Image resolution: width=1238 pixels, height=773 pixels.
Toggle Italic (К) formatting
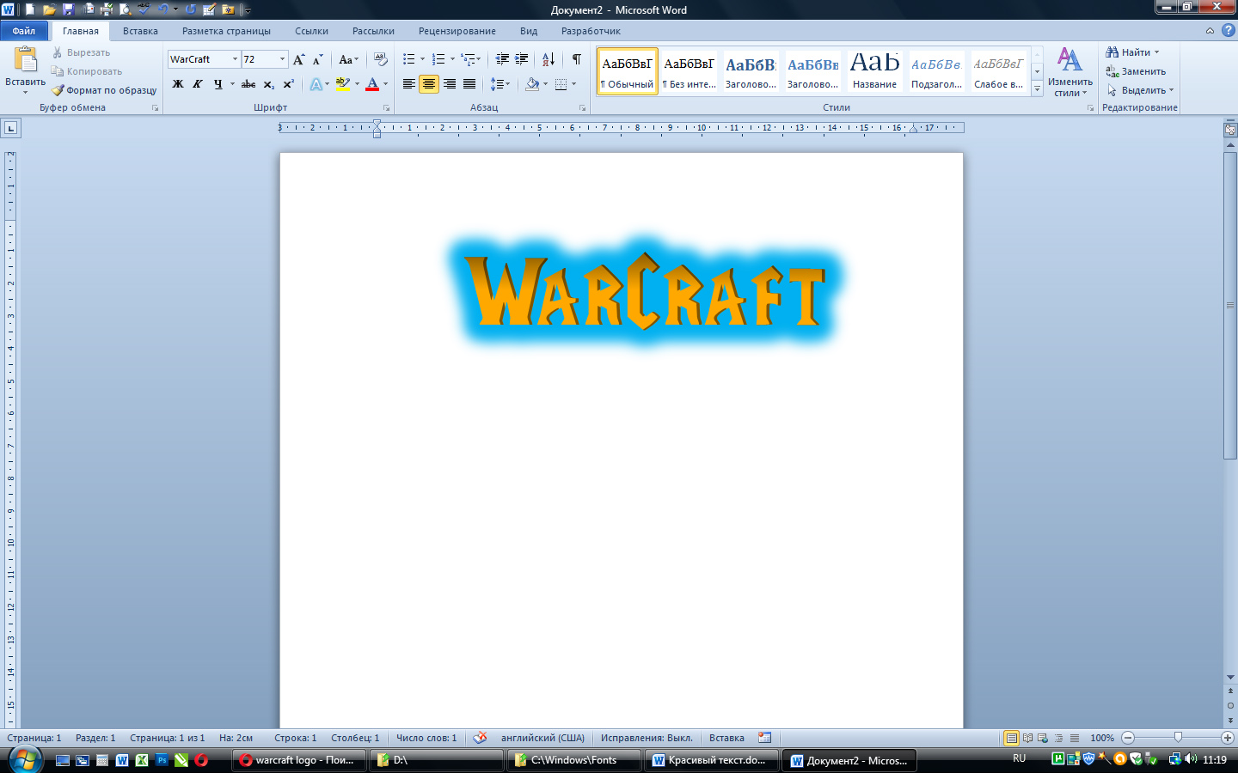coord(198,84)
